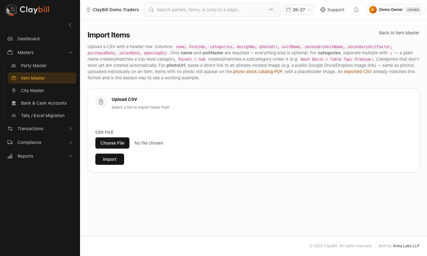Click the Support lifebuoy icon
Screen dimensions: 427x256
[x=323, y=10]
